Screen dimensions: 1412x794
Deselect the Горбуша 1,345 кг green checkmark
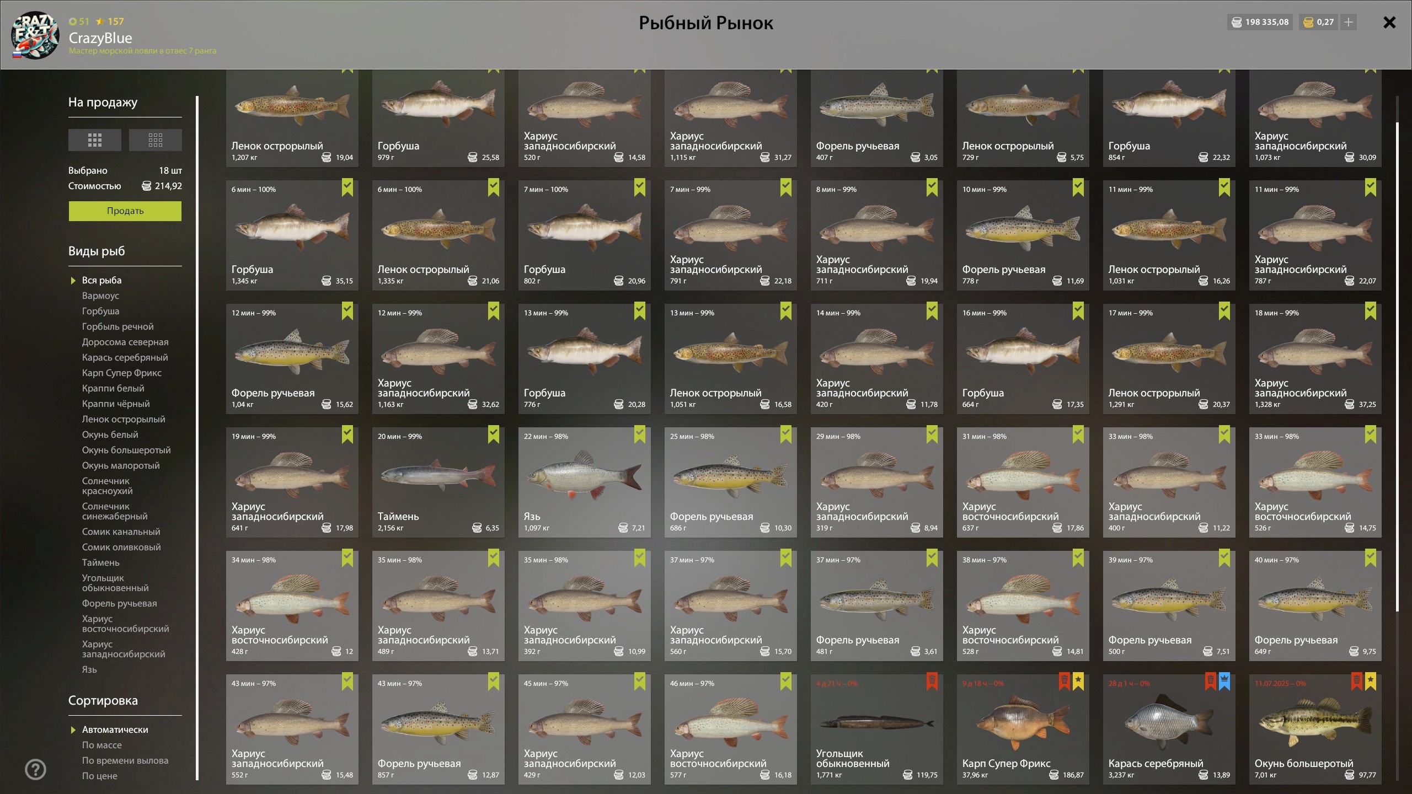[x=347, y=187]
